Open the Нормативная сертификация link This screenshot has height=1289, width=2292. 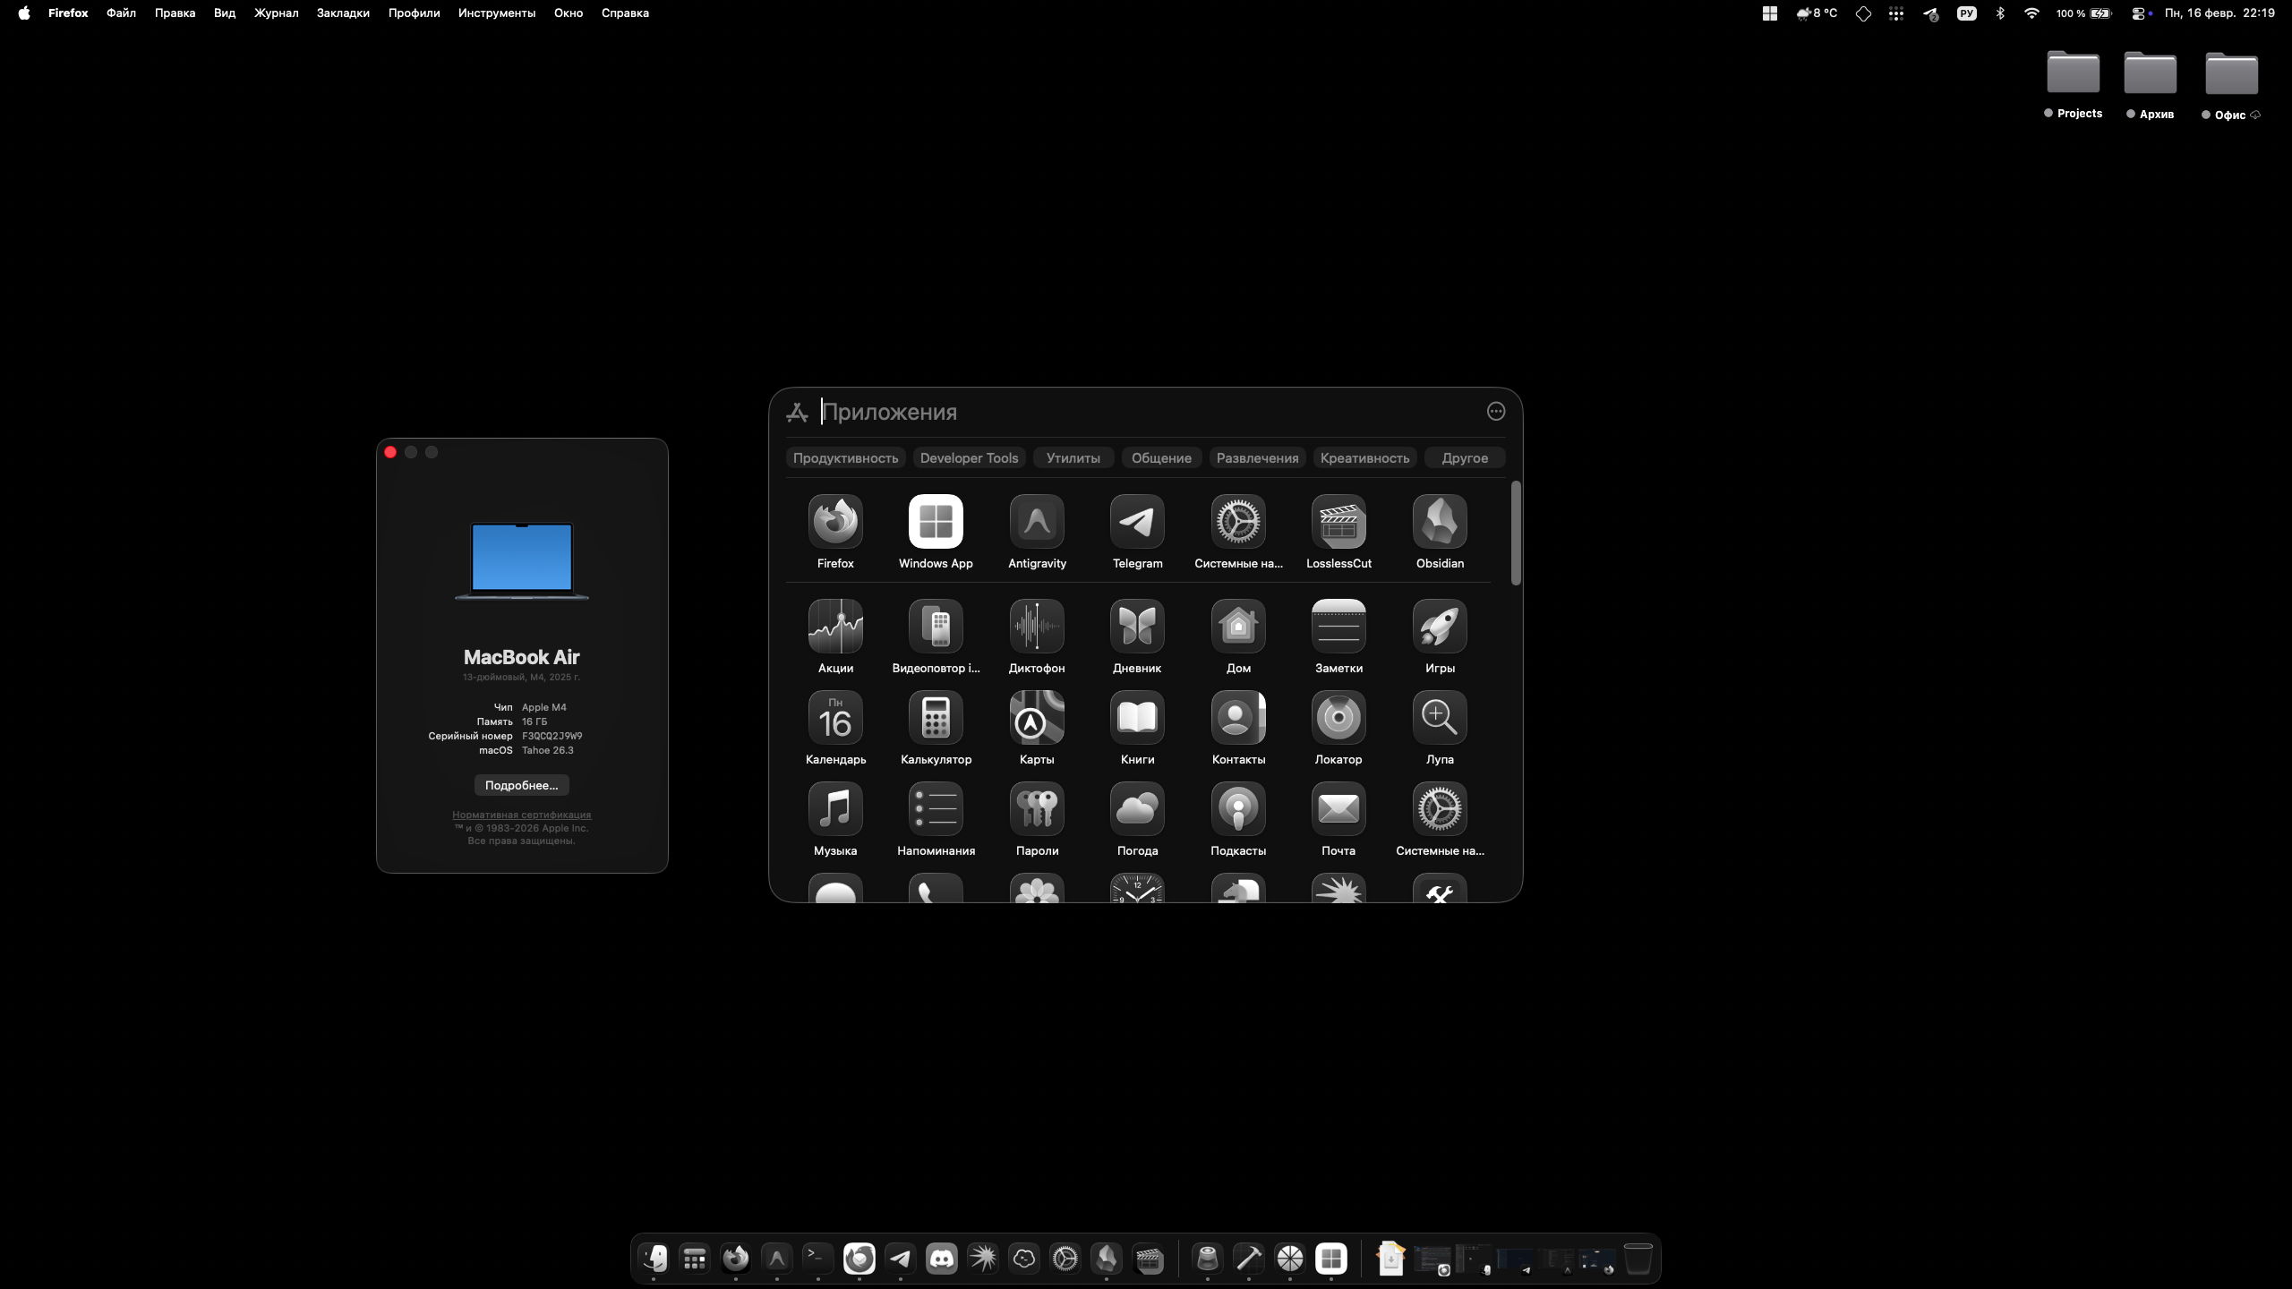(x=521, y=815)
